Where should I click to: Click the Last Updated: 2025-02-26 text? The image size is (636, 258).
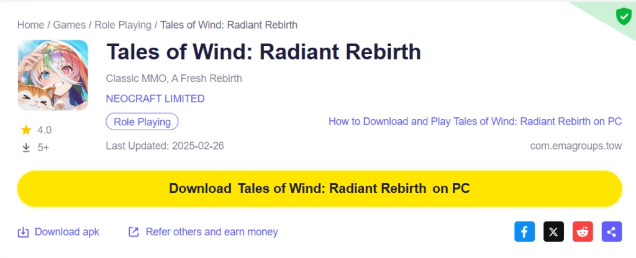(165, 146)
